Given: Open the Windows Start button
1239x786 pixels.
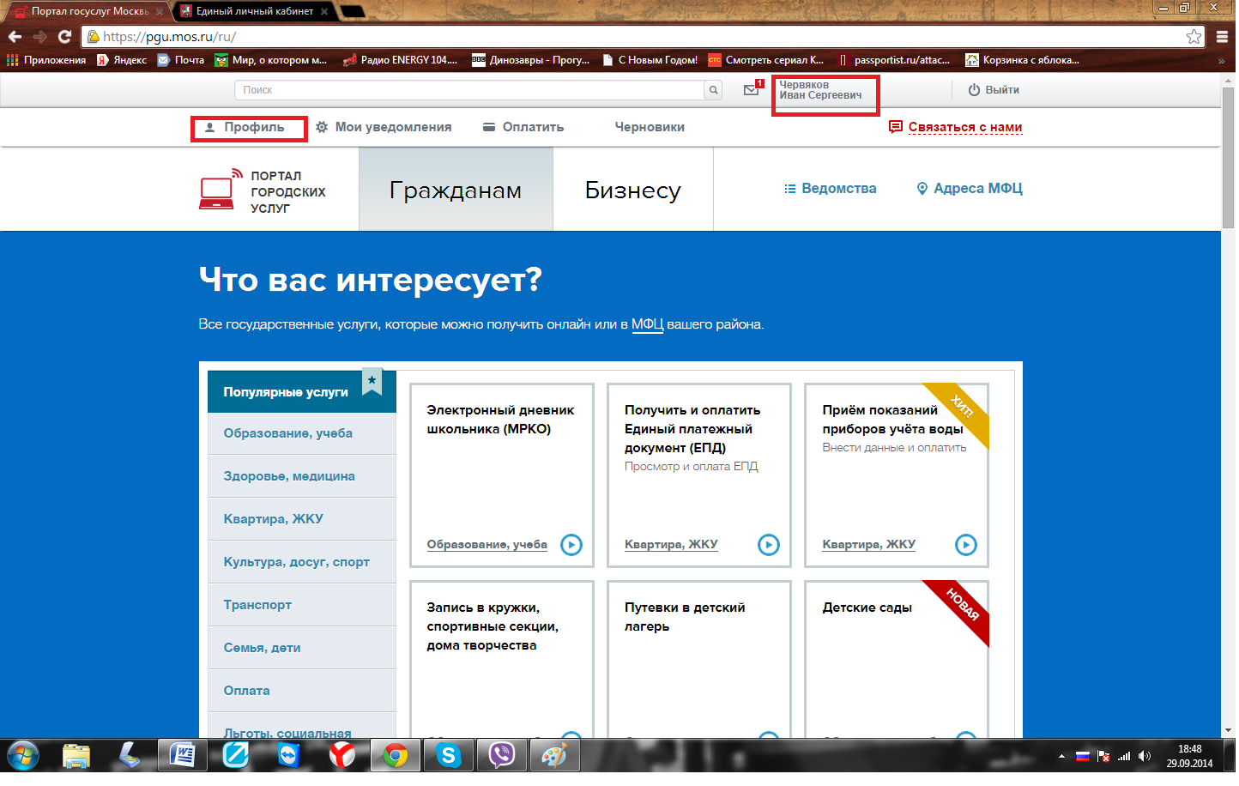Looking at the screenshot, I should click(23, 756).
